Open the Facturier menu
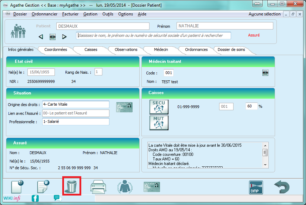 (70, 14)
